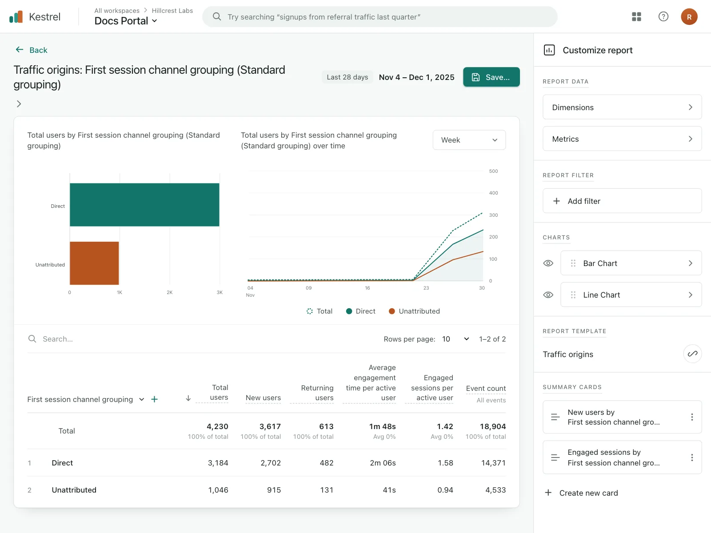The image size is (711, 533).
Task: Add a dimension with the table plus icon
Action: (x=155, y=399)
